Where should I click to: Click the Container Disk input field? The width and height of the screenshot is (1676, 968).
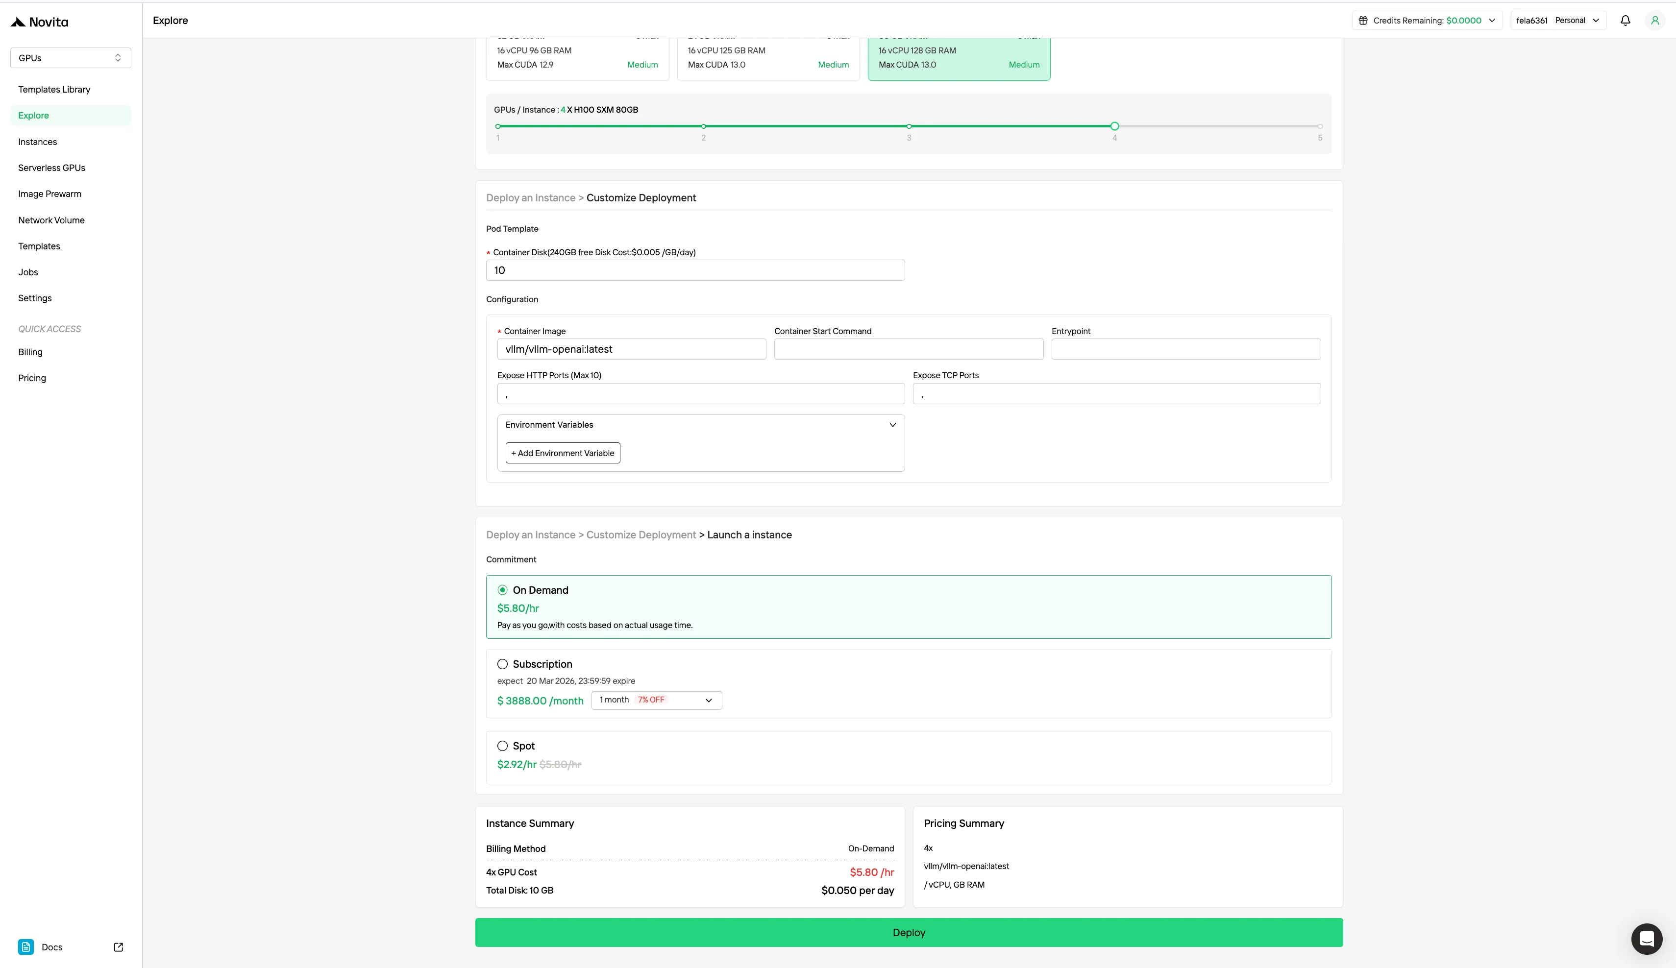pos(695,270)
